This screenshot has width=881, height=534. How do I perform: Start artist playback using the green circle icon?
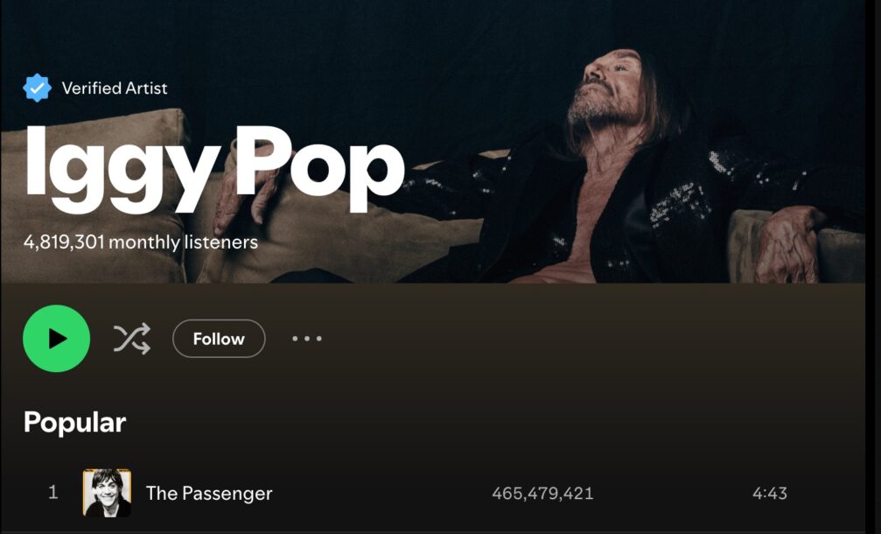56,339
